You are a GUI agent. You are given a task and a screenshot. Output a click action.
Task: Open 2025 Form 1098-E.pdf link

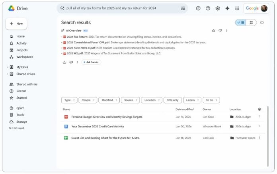81,48
